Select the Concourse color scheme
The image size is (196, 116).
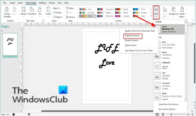click(x=106, y=9)
